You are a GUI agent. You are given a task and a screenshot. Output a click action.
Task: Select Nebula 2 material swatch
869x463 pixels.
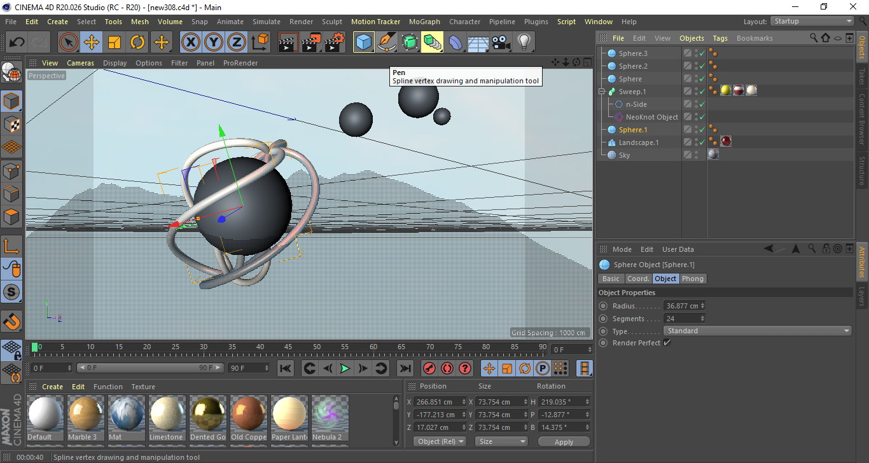coord(330,419)
